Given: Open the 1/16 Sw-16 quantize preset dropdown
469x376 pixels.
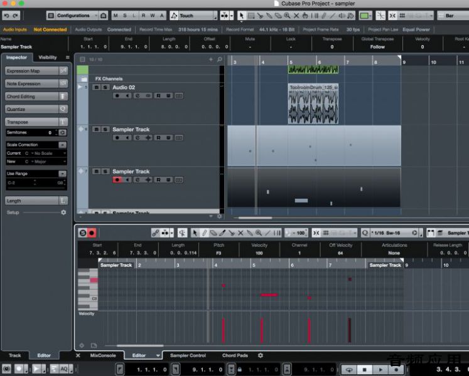Looking at the screenshot, I should point(394,233).
